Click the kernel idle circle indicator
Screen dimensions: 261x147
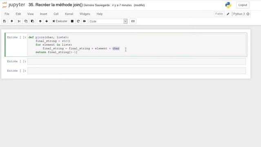pos(248,14)
